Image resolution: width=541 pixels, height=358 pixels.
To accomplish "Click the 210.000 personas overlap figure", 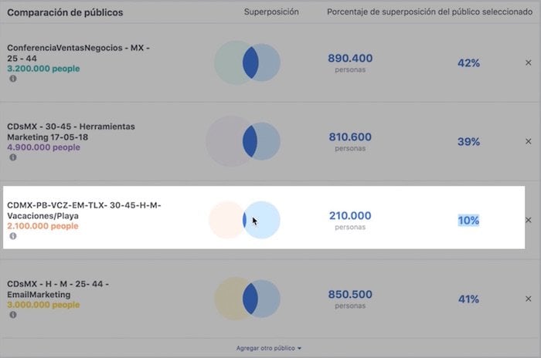I will coord(350,216).
